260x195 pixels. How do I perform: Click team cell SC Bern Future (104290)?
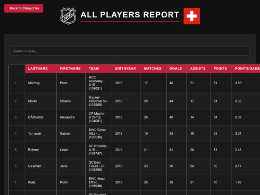click(99, 166)
